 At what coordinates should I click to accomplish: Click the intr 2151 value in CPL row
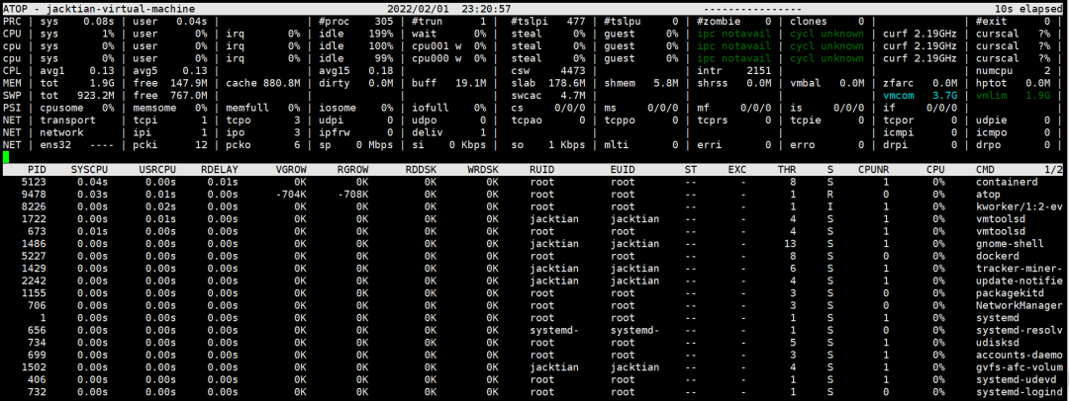point(734,71)
